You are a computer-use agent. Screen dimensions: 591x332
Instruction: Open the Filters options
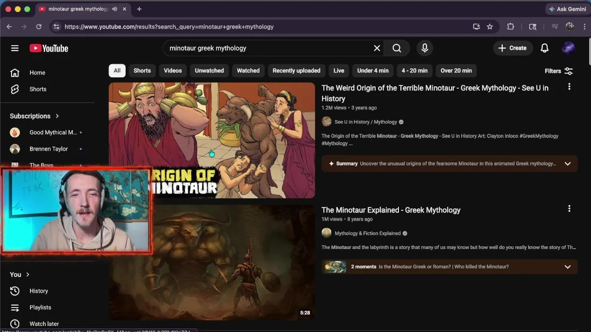click(x=559, y=71)
